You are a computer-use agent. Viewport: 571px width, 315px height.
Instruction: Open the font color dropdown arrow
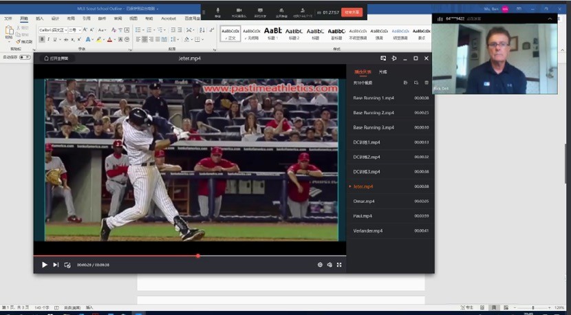click(114, 39)
